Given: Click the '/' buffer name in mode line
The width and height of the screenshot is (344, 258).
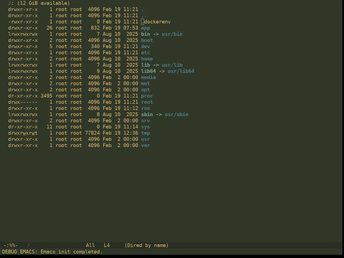Looking at the screenshot, I should (x=28, y=245).
